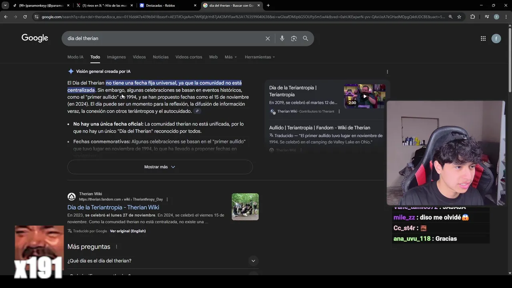Click the Therian Wiki favicon in result

tap(72, 196)
